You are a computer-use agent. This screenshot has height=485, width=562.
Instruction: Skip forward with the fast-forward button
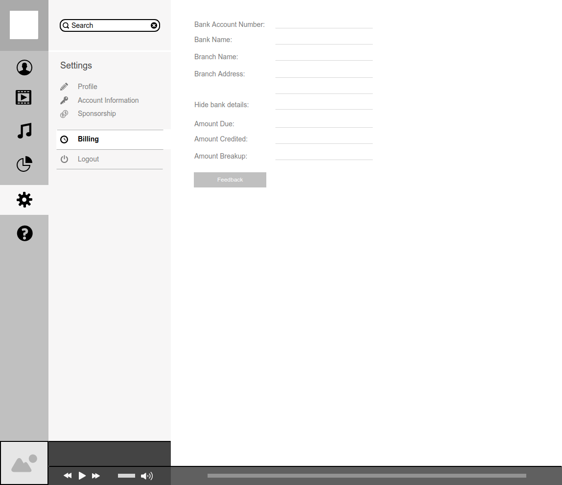pos(95,476)
